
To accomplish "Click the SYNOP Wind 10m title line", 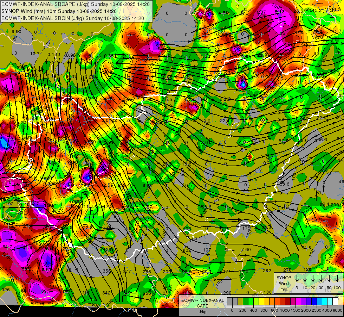I will 59,11.
